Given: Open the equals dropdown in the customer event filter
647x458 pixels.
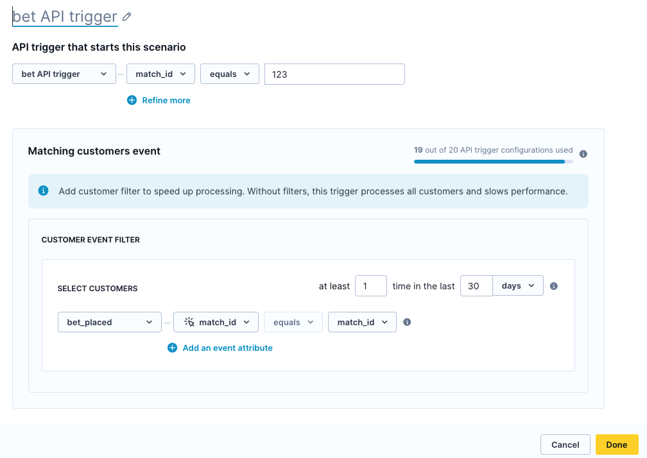Looking at the screenshot, I should point(293,321).
